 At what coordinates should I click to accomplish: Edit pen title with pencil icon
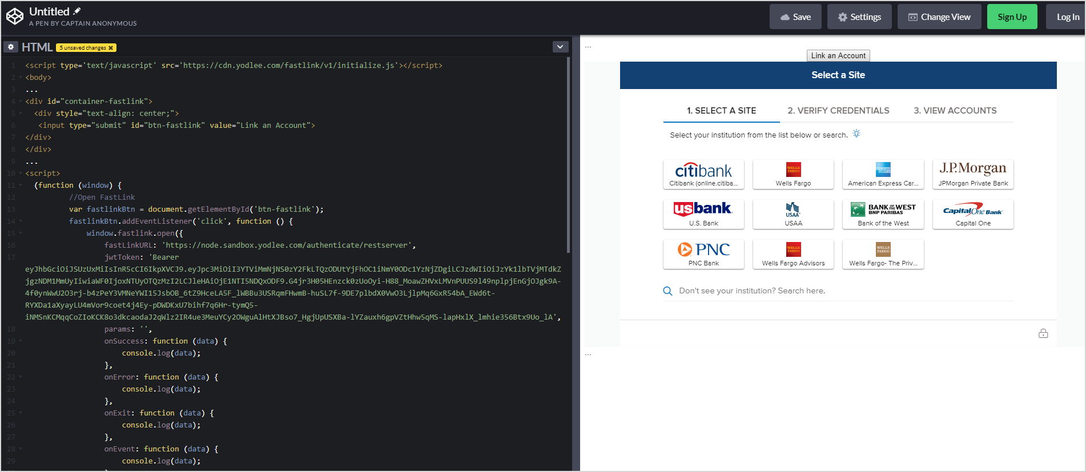(77, 11)
